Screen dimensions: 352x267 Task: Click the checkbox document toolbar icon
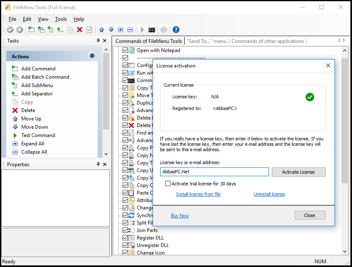(x=89, y=30)
